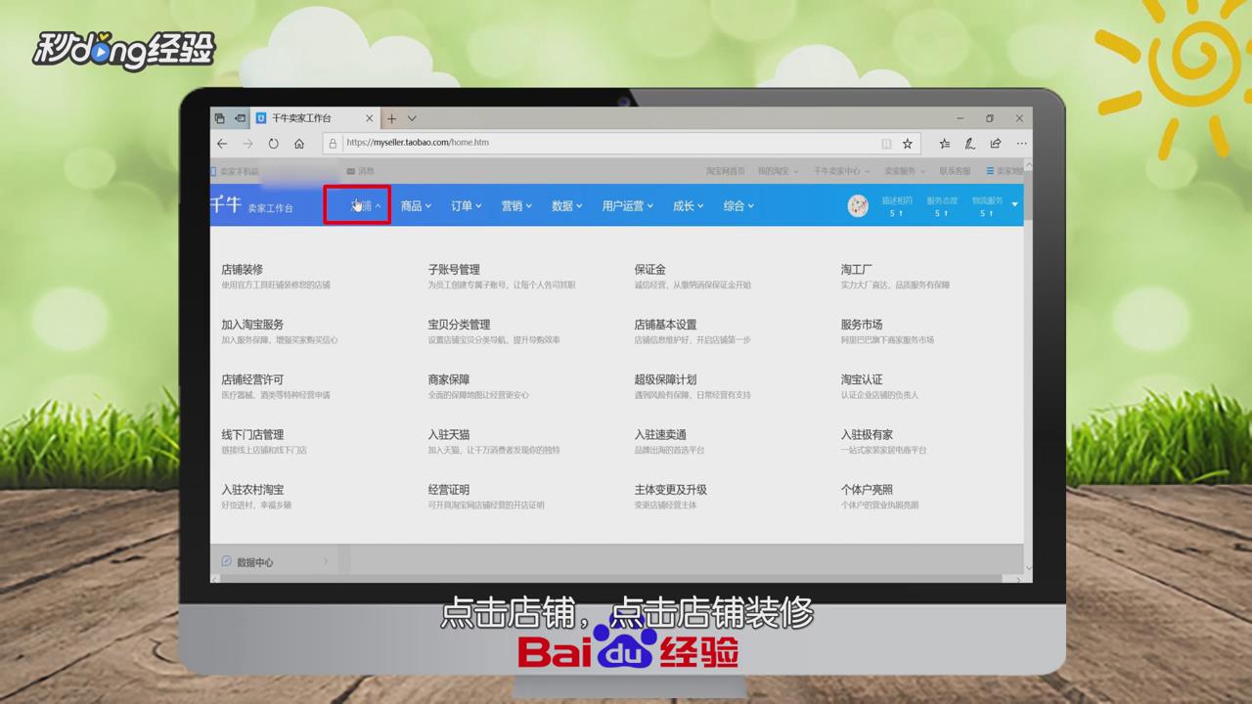Open 宝贝分类管理 menu entry

[459, 324]
